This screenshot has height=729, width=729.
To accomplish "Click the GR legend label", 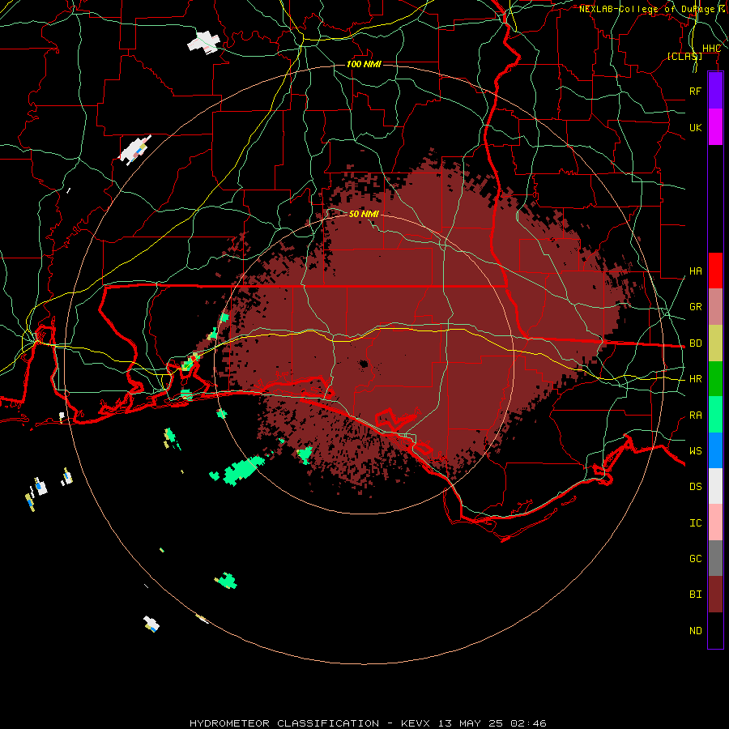I will tap(695, 307).
